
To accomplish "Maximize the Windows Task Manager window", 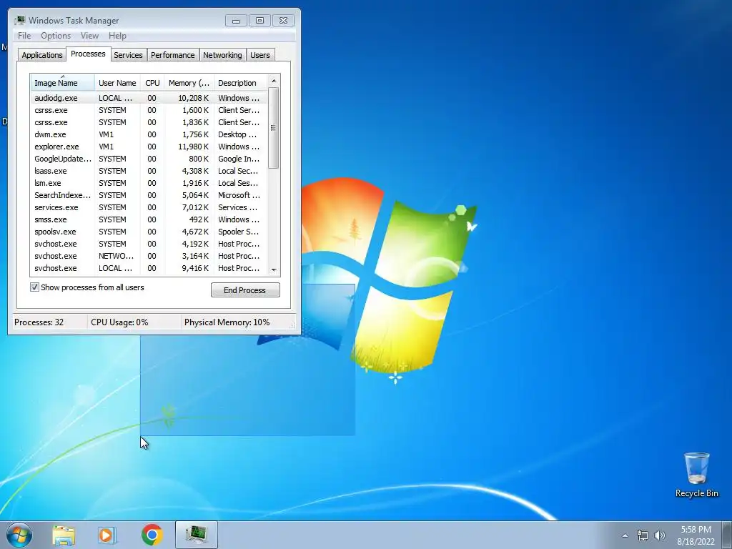I will click(260, 21).
